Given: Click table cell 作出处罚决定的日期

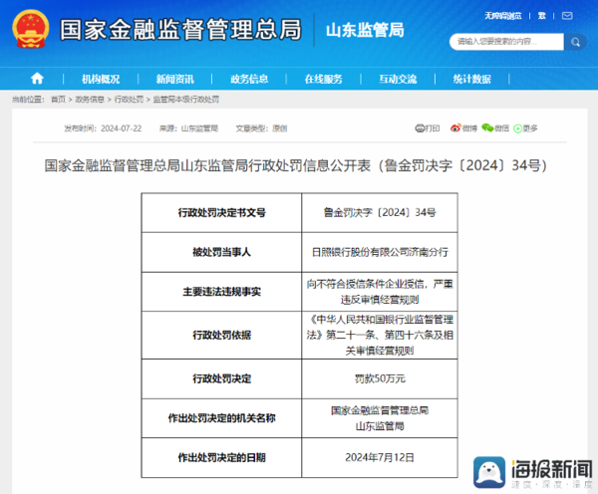Looking at the screenshot, I should (x=221, y=457).
